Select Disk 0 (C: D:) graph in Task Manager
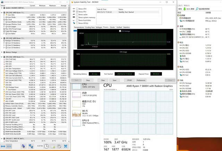Image resolution: width=222 pixels, height=151 pixels. (76, 104)
